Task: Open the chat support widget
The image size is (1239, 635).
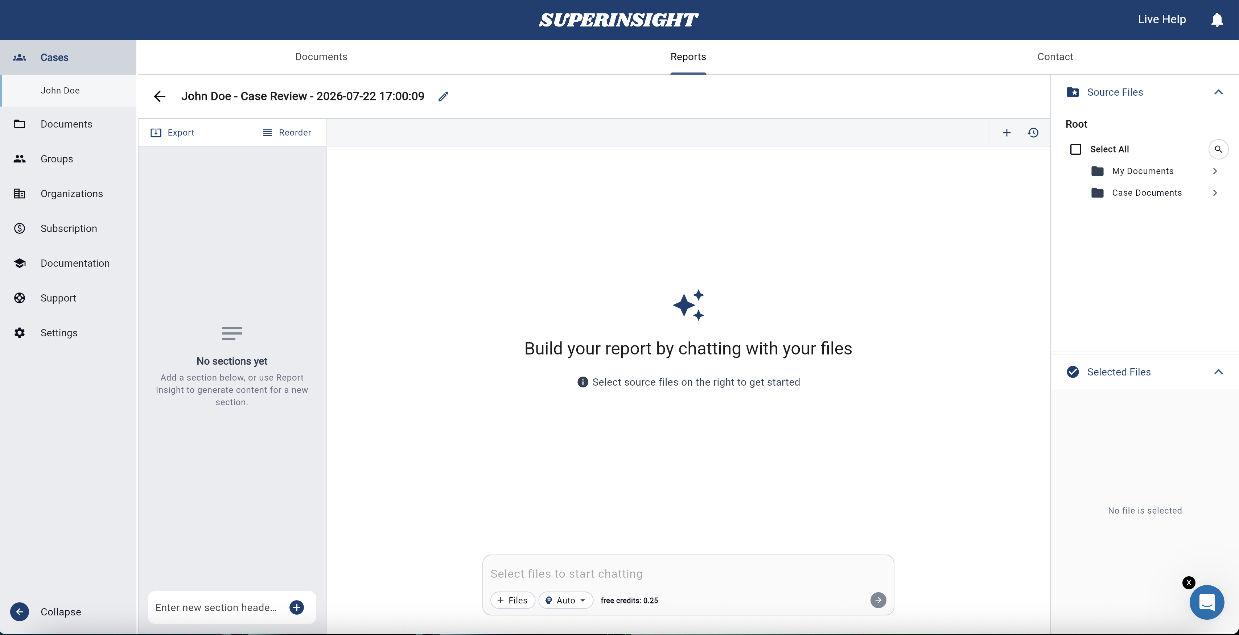Action: tap(1207, 602)
